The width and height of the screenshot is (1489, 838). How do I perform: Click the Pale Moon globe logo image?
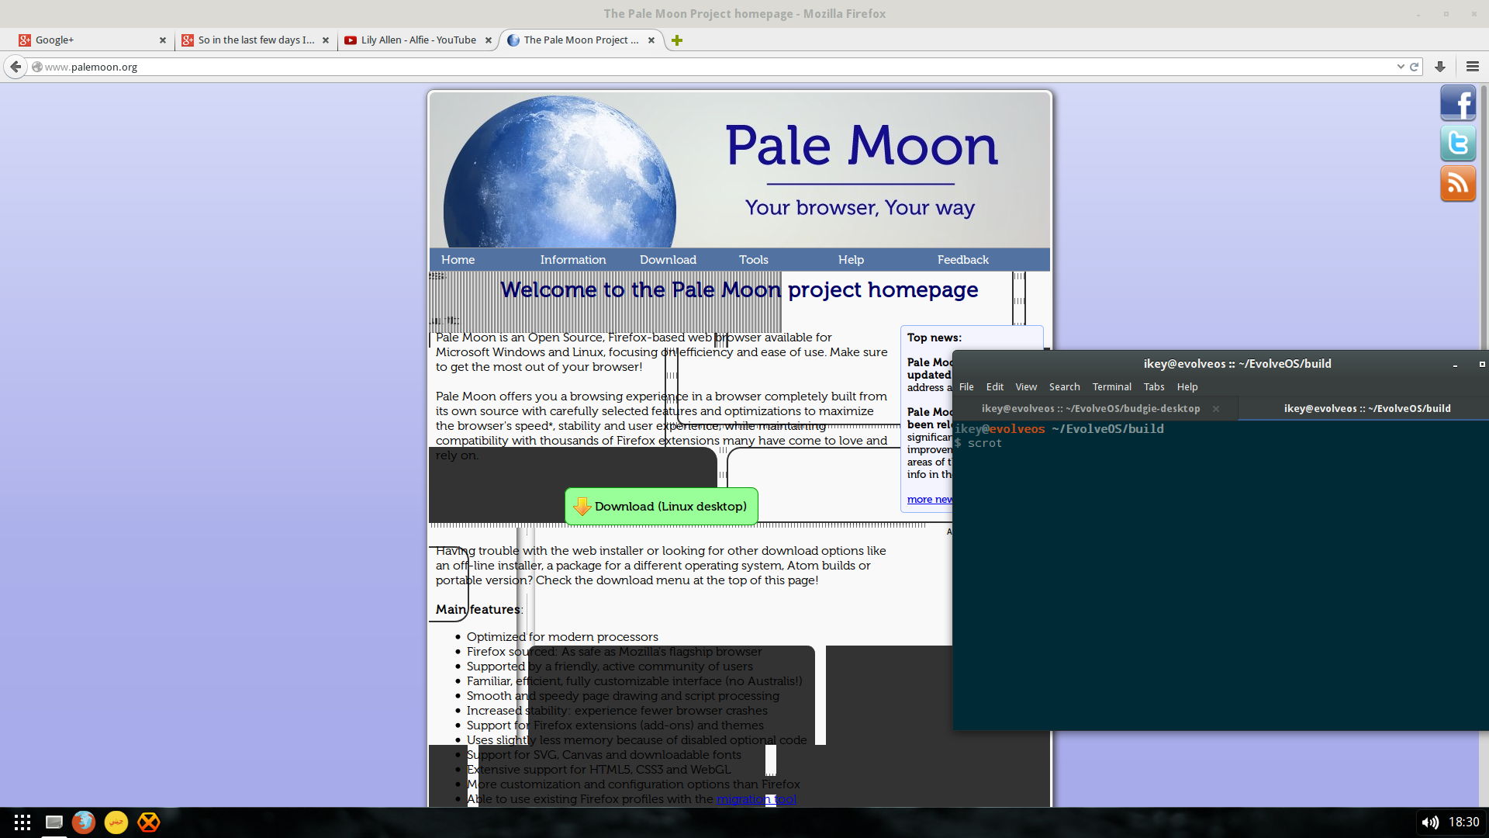(x=559, y=171)
